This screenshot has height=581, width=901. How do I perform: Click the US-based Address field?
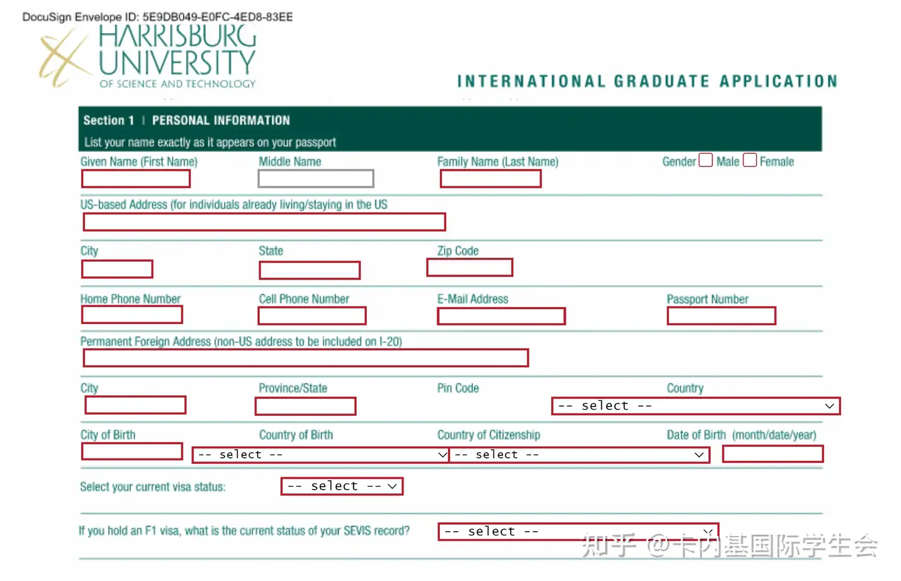264,222
